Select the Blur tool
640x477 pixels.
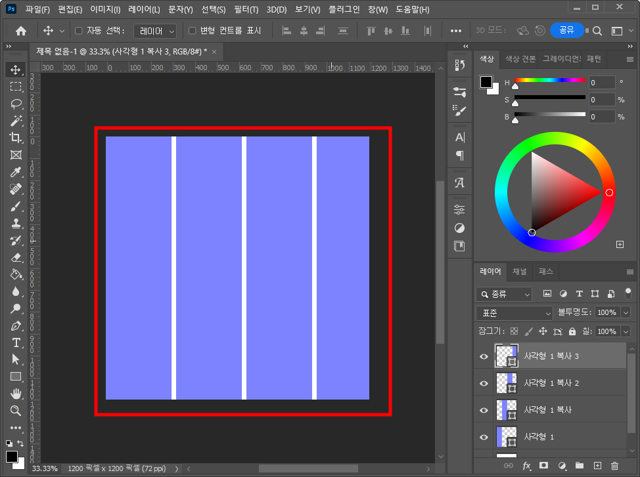coord(16,291)
